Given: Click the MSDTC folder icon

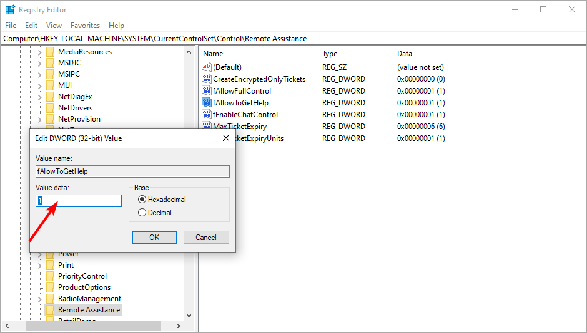Looking at the screenshot, I should [x=50, y=63].
